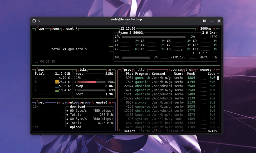Cycle the btop preset
256x153 pixels.
pyautogui.click(x=68, y=29)
